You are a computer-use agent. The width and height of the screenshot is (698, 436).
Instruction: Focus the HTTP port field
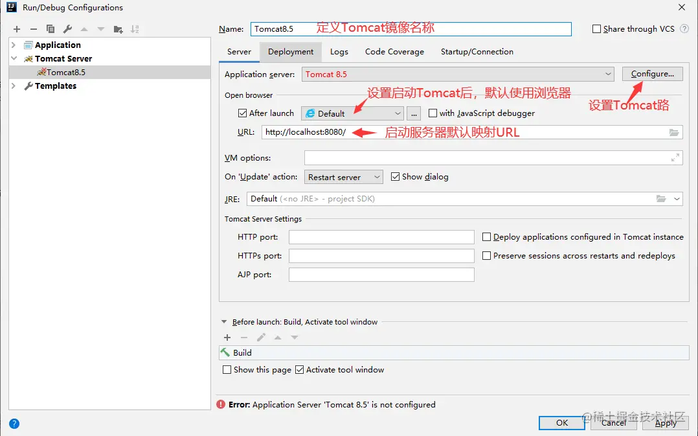(381, 237)
